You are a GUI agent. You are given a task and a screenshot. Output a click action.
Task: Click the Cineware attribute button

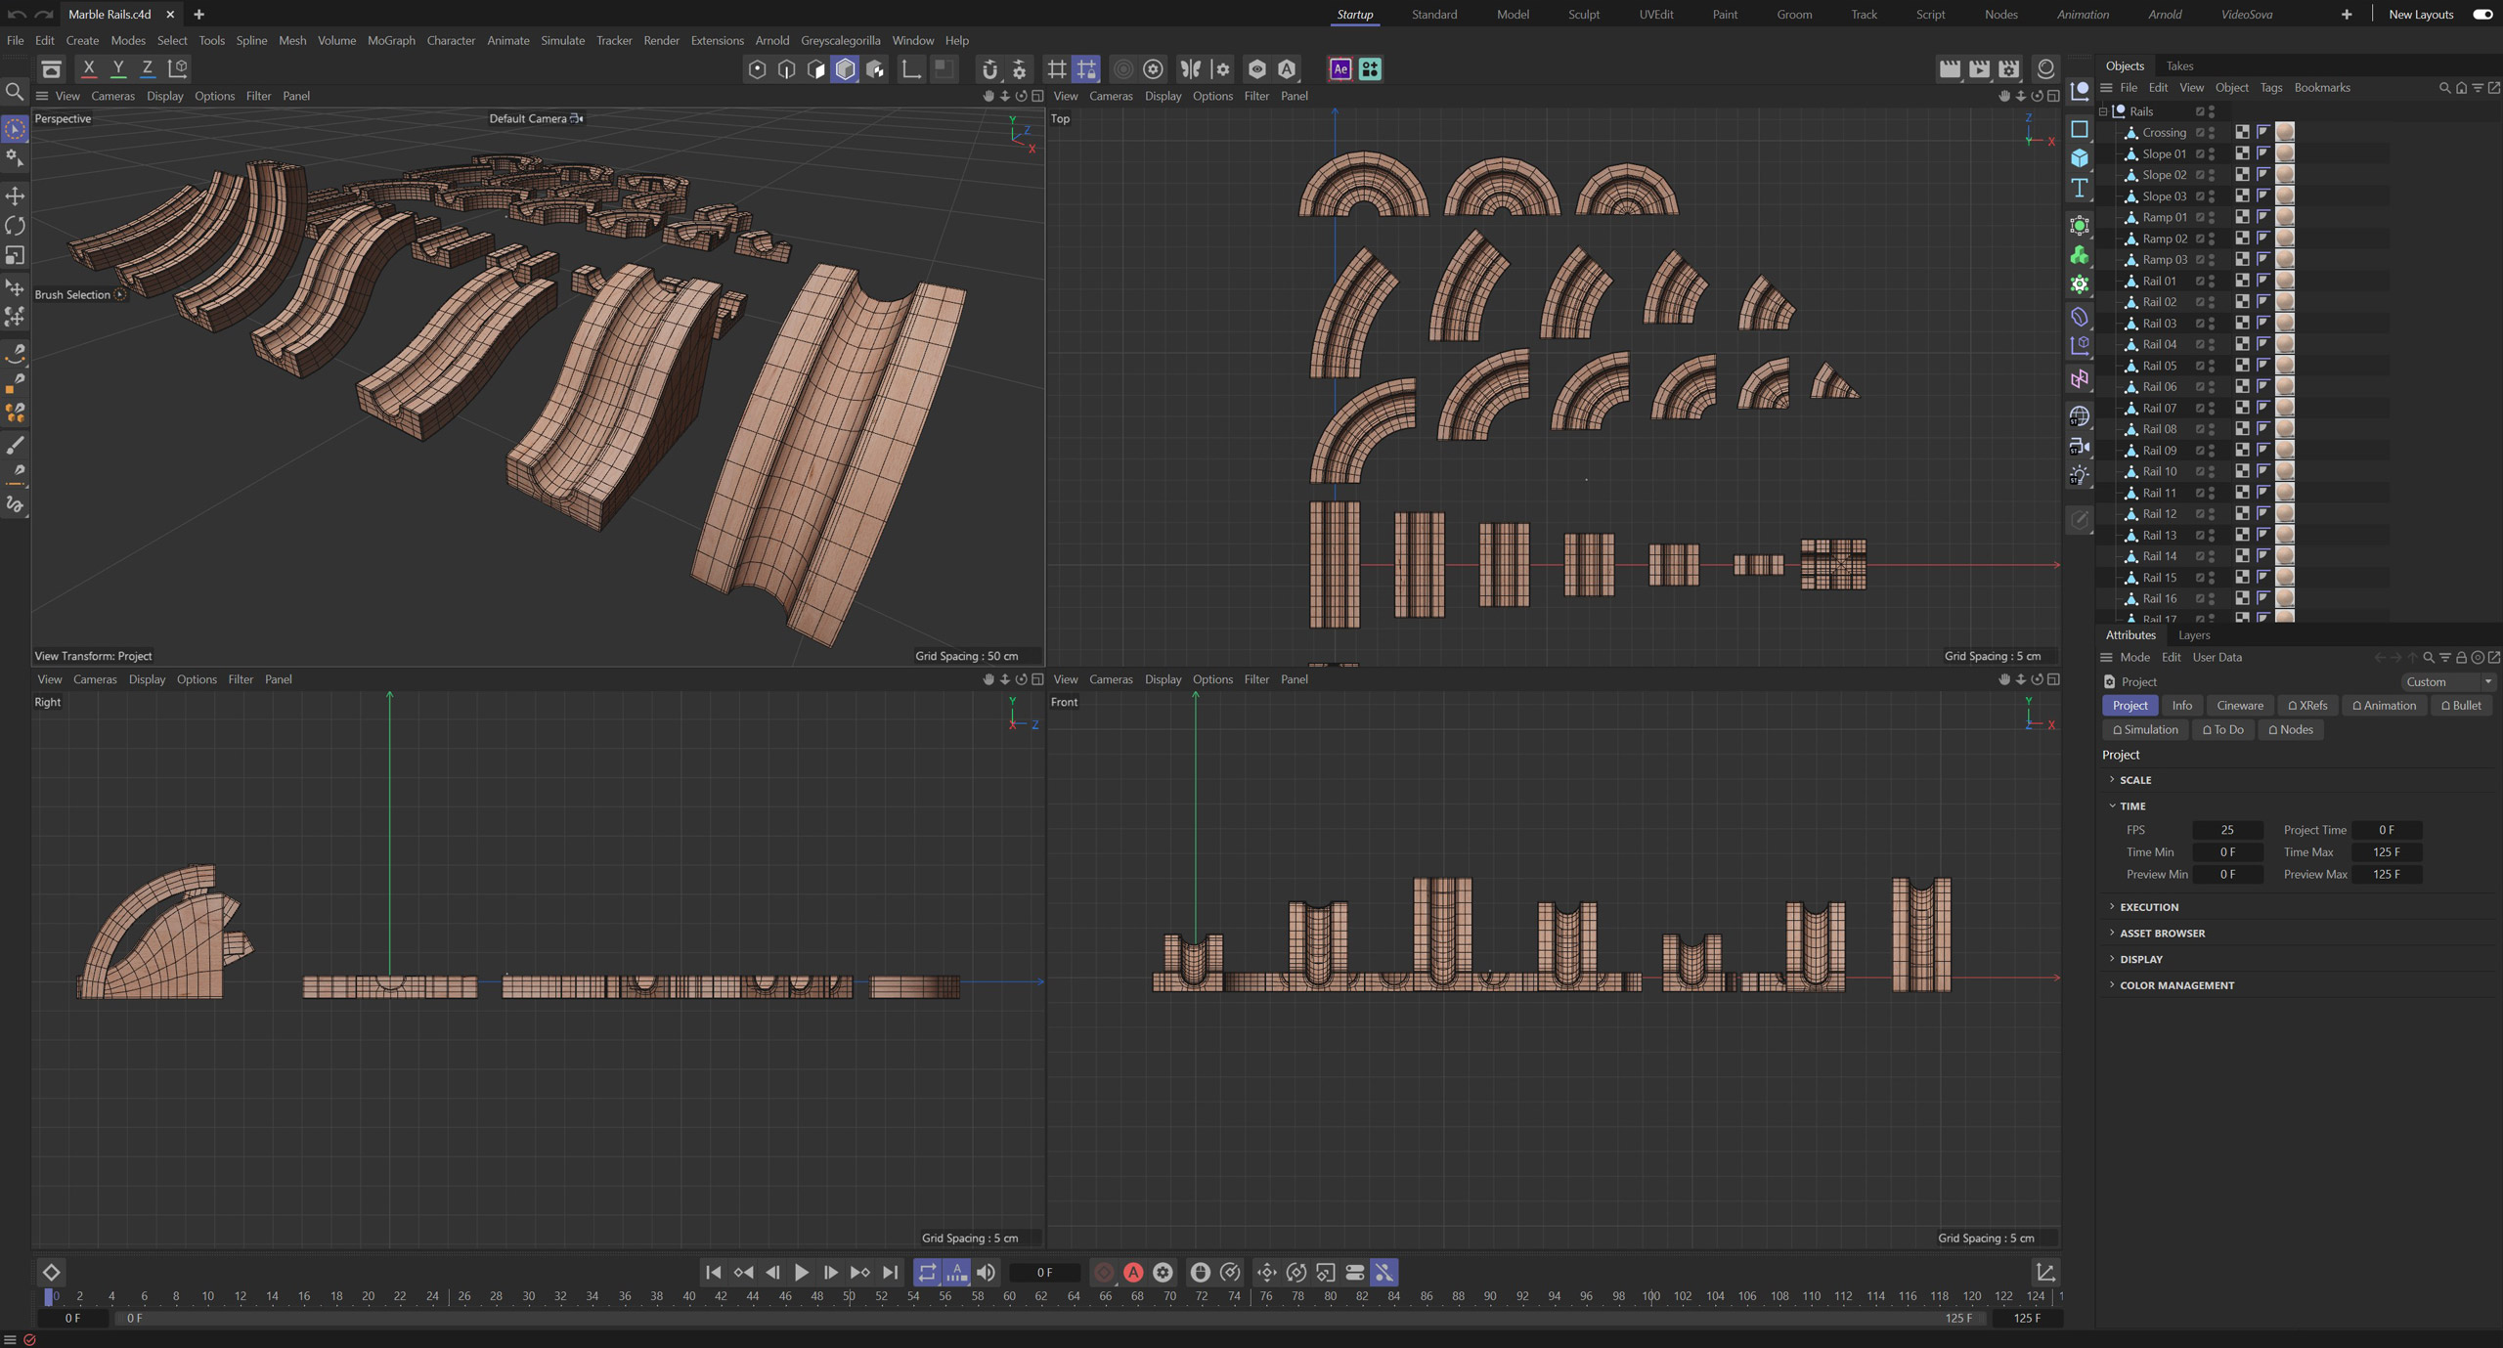tap(2239, 705)
